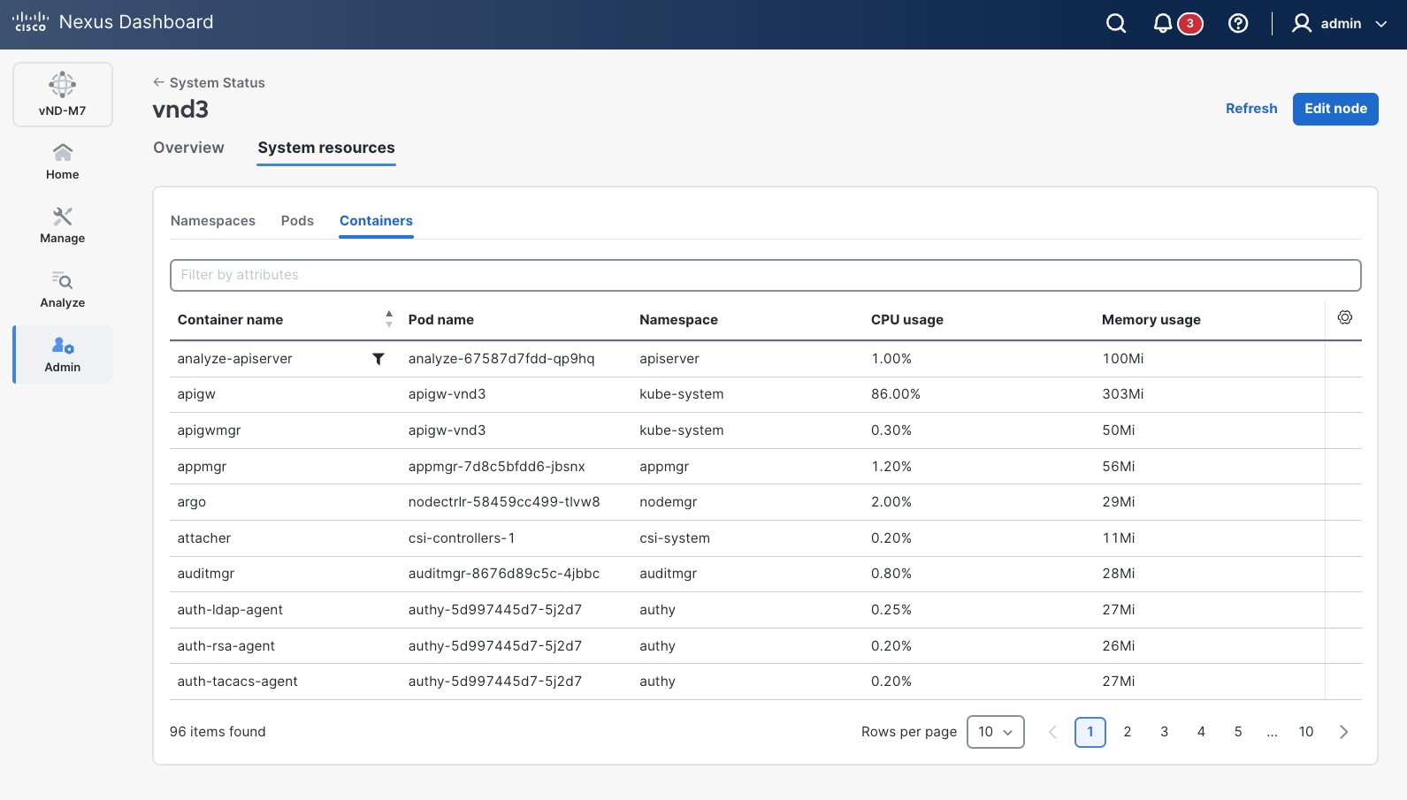Select the attacher container row
The image size is (1407, 800).
[766, 538]
